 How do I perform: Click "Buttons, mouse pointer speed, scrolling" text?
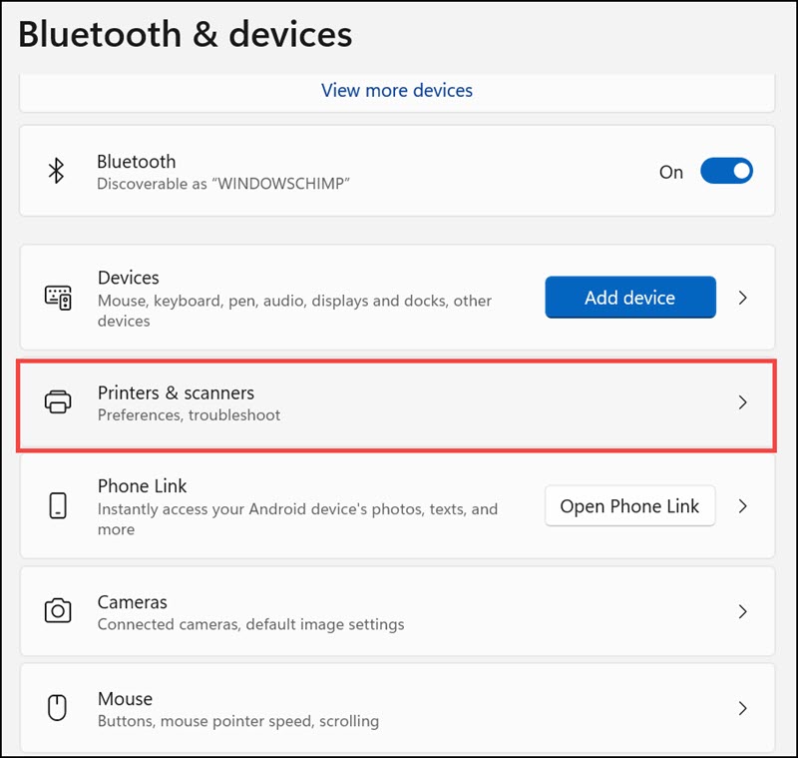click(238, 721)
